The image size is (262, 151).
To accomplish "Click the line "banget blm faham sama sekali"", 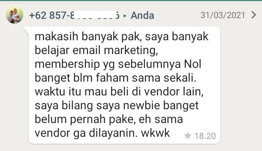I will tap(115, 78).
